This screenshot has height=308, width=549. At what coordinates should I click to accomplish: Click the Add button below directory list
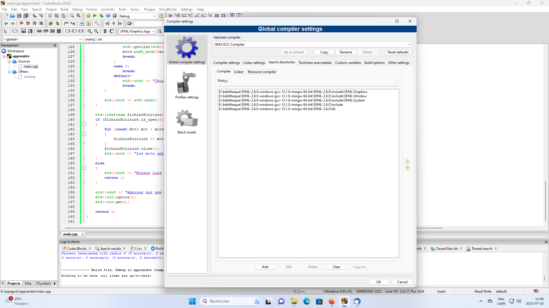[265, 267]
